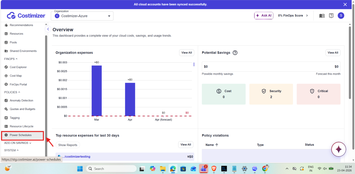
Task: Open Tagging in the sidebar
Action: click(x=15, y=118)
